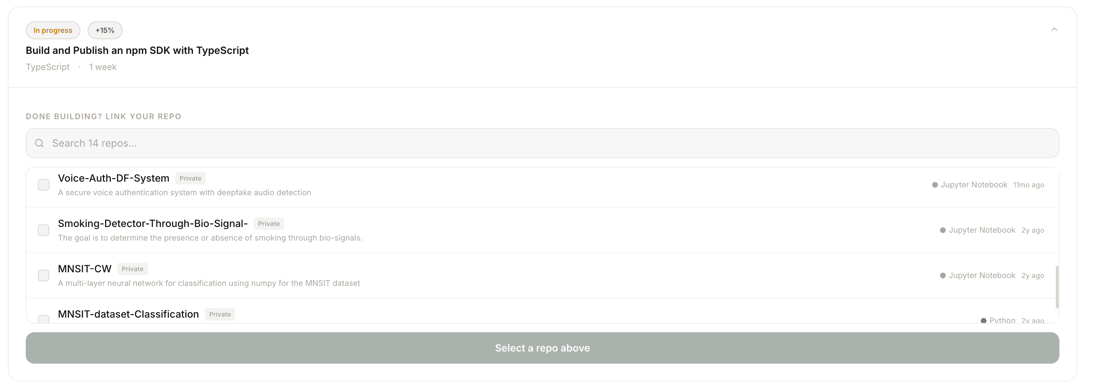This screenshot has height=389, width=1093.
Task: Open the Voice-Auth-DF-System repo link
Action: pos(113,178)
